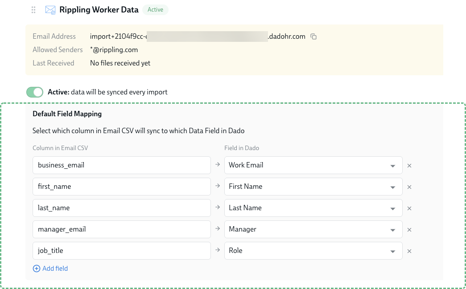
Task: Click the No files received yet text
Action: (x=120, y=63)
